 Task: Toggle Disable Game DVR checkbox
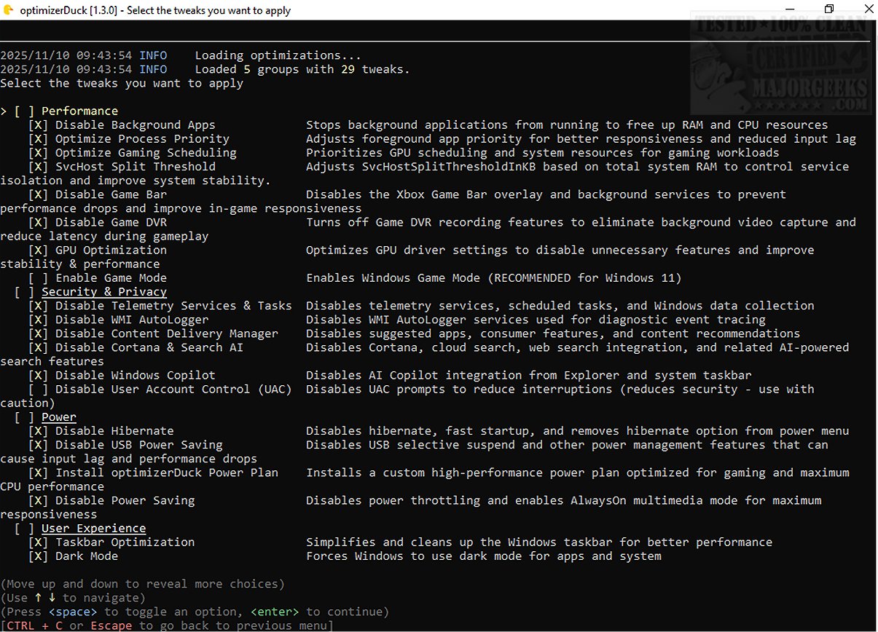38,222
